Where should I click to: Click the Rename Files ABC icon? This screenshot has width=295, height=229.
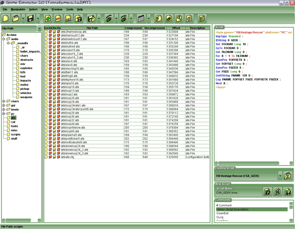(68, 18)
